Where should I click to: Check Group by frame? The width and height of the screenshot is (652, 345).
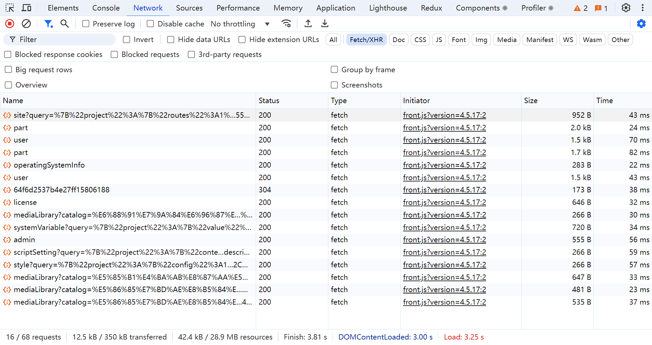(334, 70)
